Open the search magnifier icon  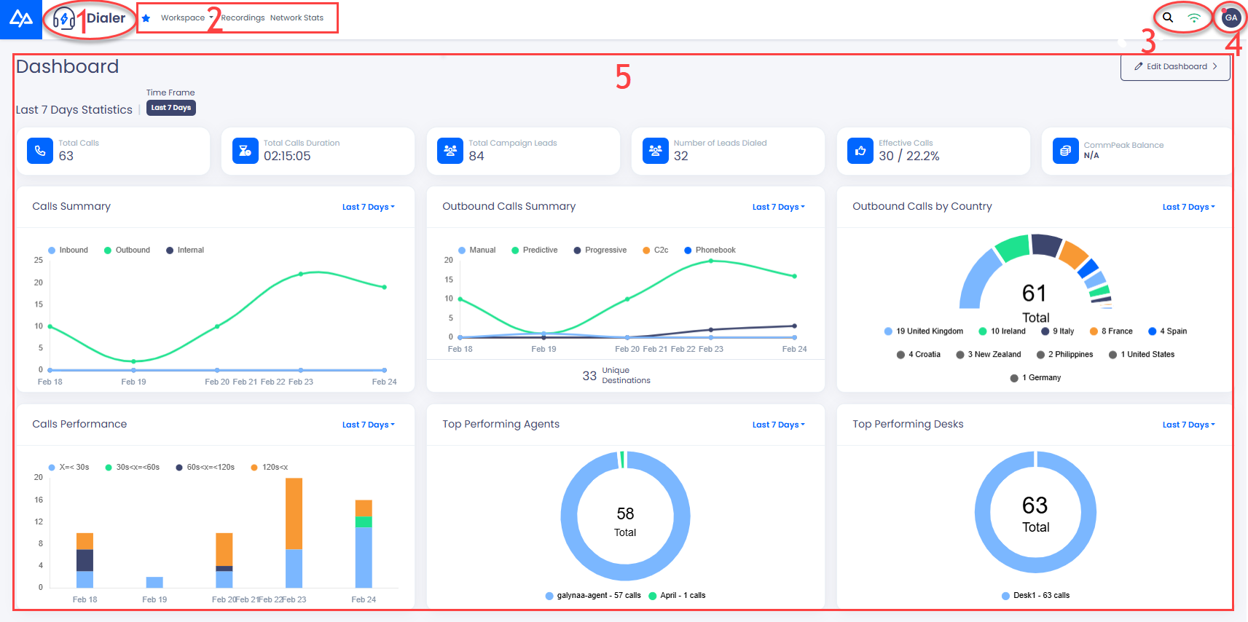coord(1168,17)
